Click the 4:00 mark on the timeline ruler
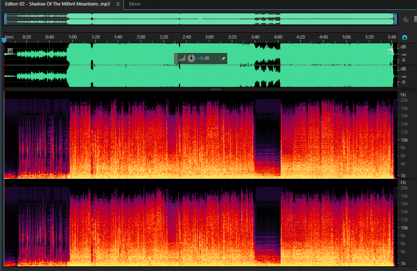Viewport: 417px width, 271px height. pyautogui.click(x=278, y=37)
